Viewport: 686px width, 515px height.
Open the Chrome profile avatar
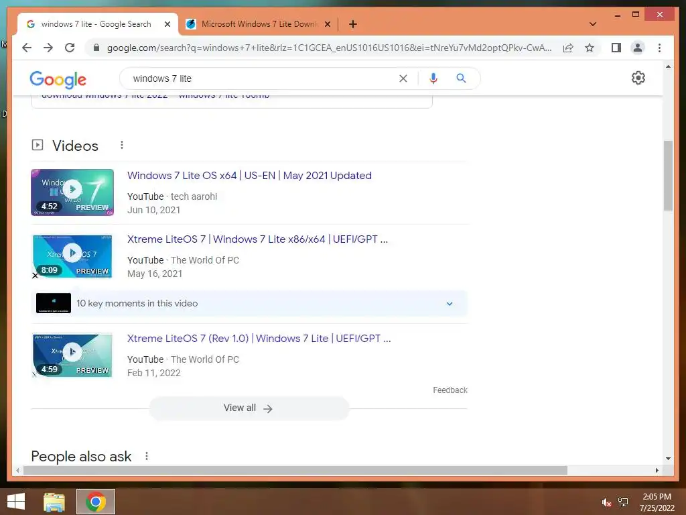tap(638, 48)
